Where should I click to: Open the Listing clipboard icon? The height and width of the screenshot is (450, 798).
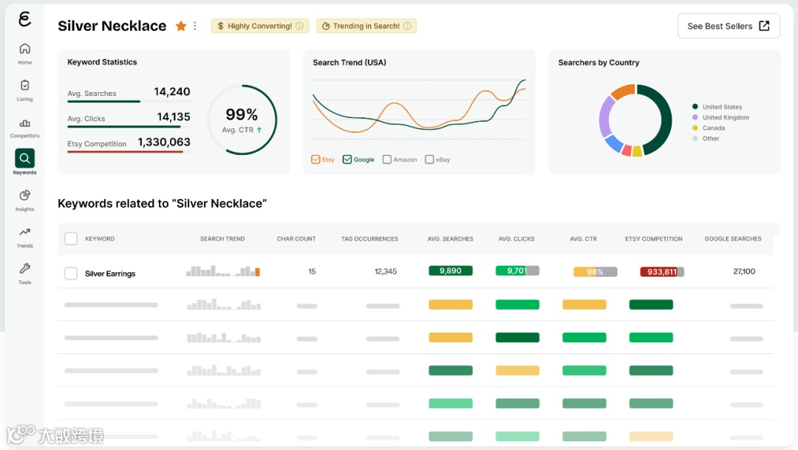click(24, 85)
